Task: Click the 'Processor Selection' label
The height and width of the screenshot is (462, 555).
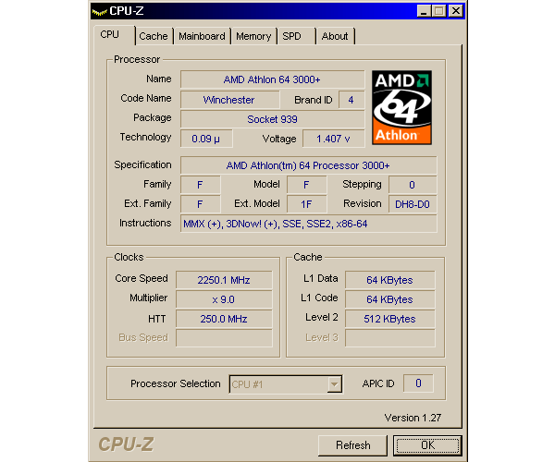Action: point(176,383)
